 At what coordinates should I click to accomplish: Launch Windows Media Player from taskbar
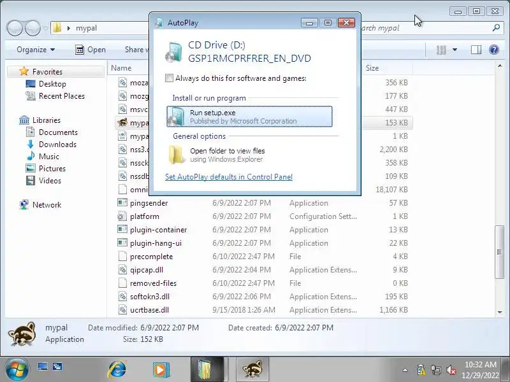[x=161, y=369]
